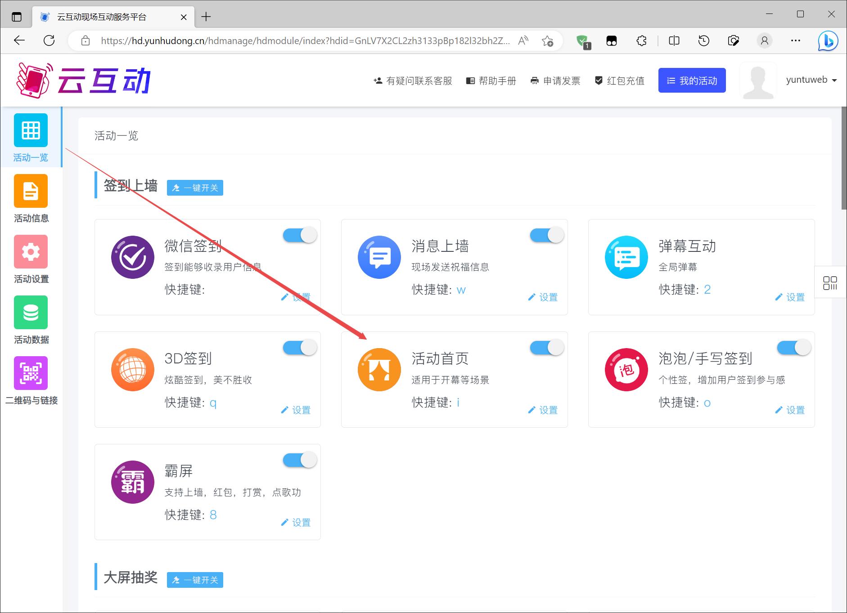847x613 pixels.
Task: Click the 适用于开幕等场景 description
Action: coord(450,380)
